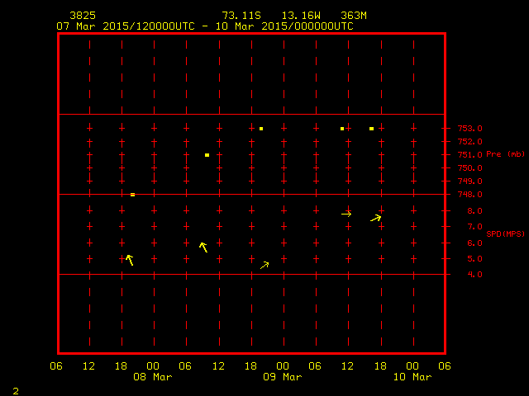Click the white rightward wind arrow near 8.0
Viewport: 529px width, 396px height.
346,214
